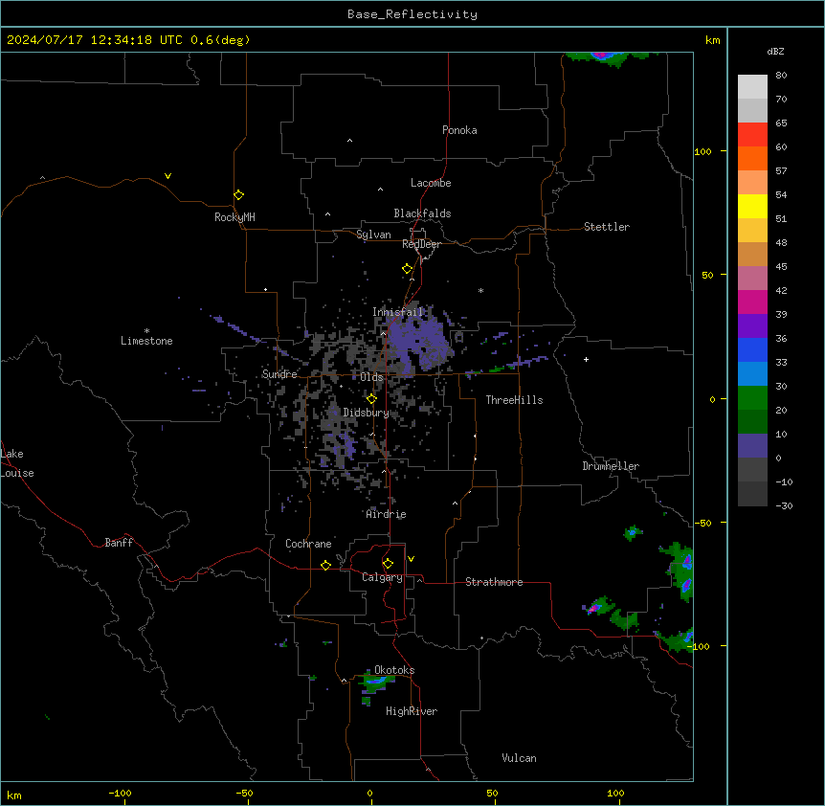Click the yellow V marker northwest of RockyMH
The image size is (825, 806).
click(x=167, y=176)
